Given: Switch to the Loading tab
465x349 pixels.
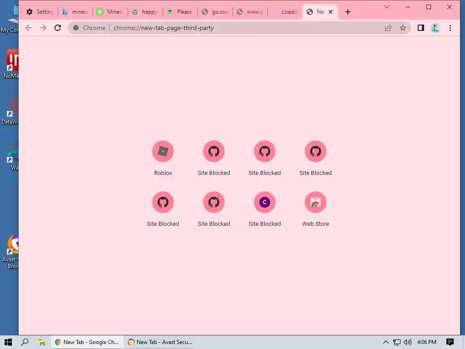Looking at the screenshot, I should point(285,12).
